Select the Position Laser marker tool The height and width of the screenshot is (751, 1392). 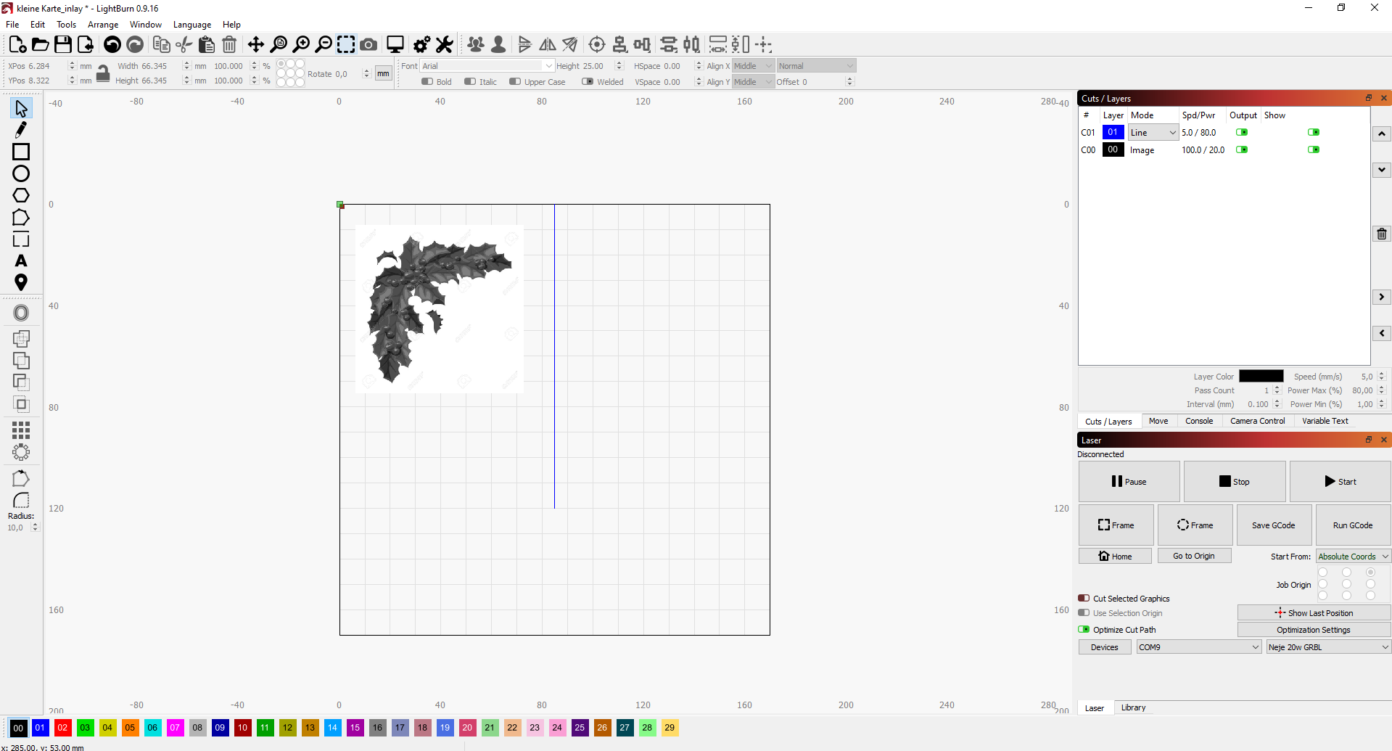[21, 282]
